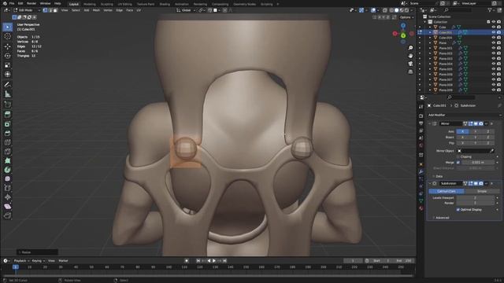
Task: Open the File menu
Action: (x=12, y=3)
